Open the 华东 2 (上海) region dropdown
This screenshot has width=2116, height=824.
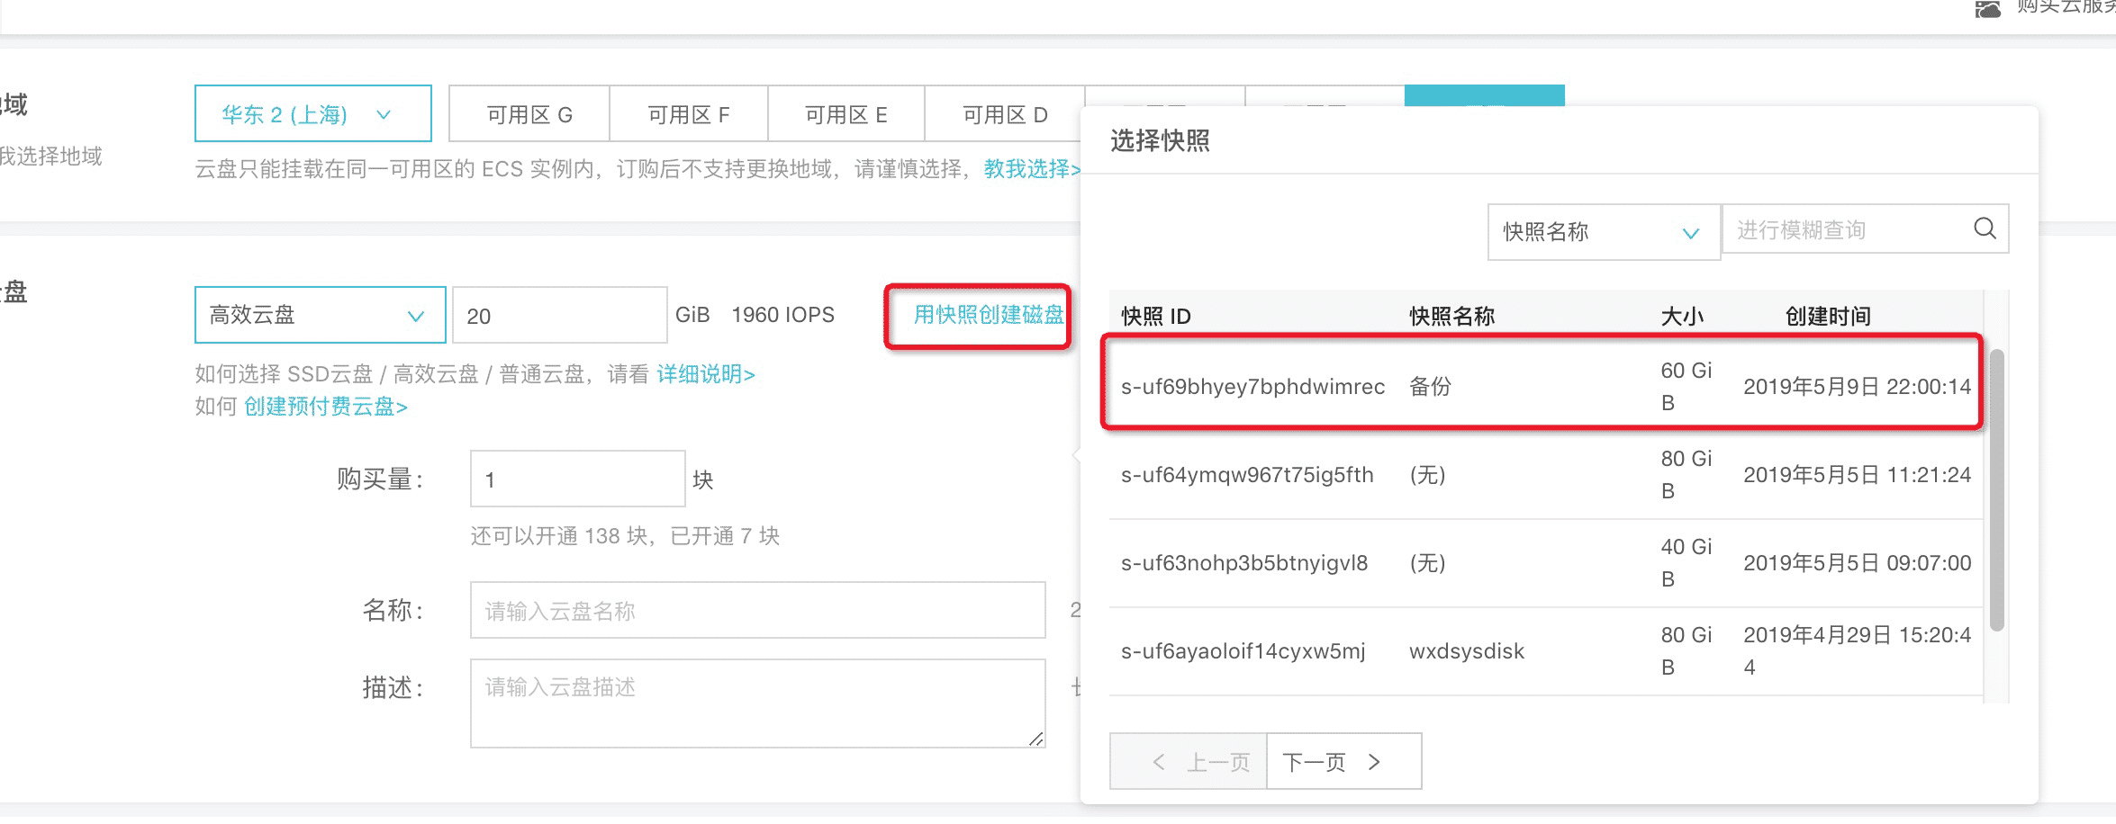click(x=312, y=114)
